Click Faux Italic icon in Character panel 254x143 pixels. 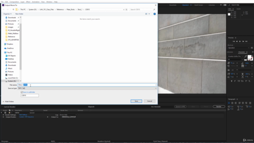tap(235, 81)
